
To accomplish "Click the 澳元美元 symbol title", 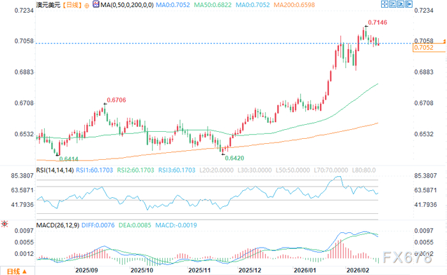I will [49, 5].
